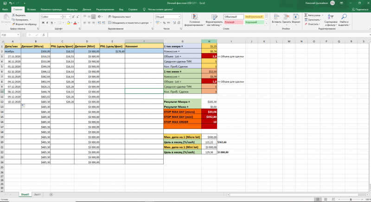Viewport: 371px width, 202px height.
Task: Open the Calibri font name dropdown
Action: 61,17
